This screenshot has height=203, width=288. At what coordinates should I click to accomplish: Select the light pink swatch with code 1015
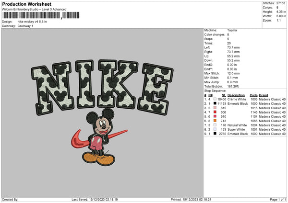click(x=215, y=108)
